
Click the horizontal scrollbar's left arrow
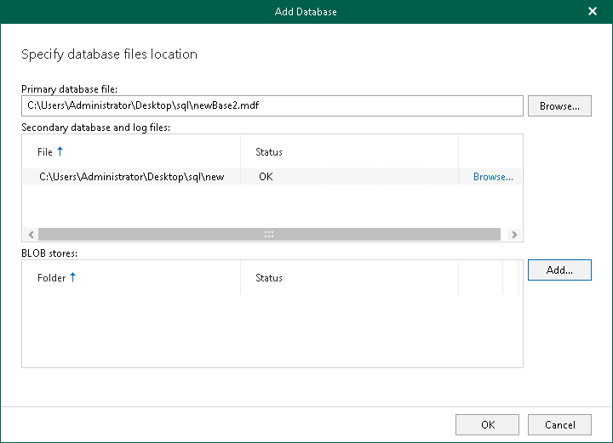(31, 234)
